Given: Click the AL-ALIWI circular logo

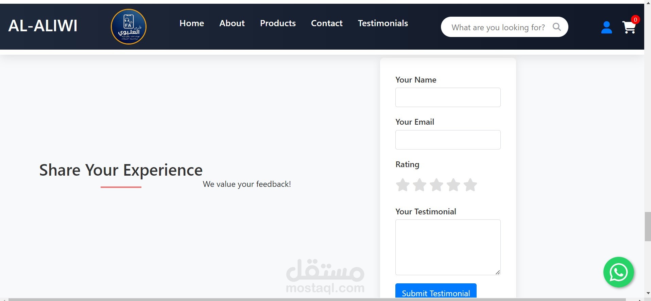Looking at the screenshot, I should click(129, 27).
